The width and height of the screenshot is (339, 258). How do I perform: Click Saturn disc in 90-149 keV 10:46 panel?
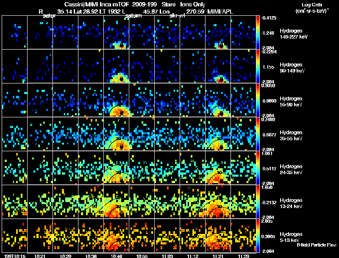122,79
